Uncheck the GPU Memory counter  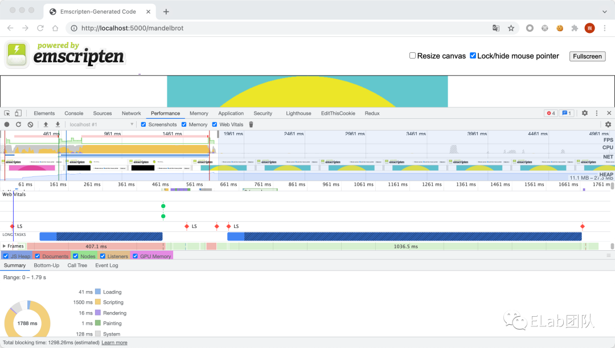pyautogui.click(x=136, y=256)
